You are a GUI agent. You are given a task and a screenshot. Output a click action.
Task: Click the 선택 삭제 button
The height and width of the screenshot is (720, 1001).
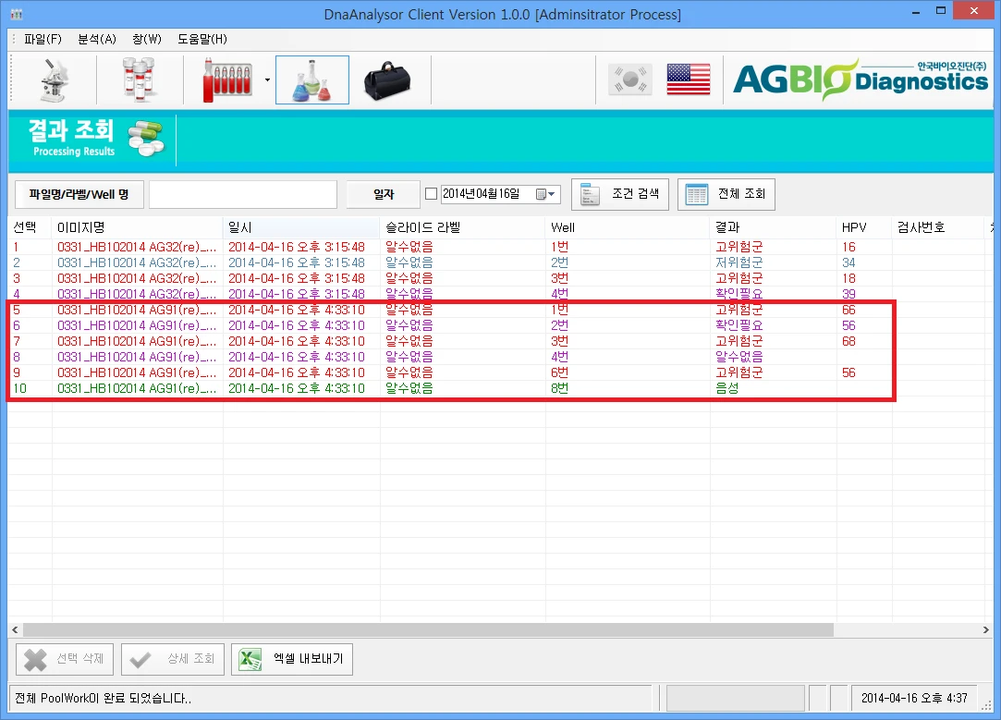65,659
